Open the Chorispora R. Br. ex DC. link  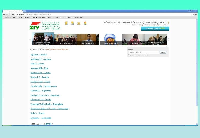tap(45, 95)
